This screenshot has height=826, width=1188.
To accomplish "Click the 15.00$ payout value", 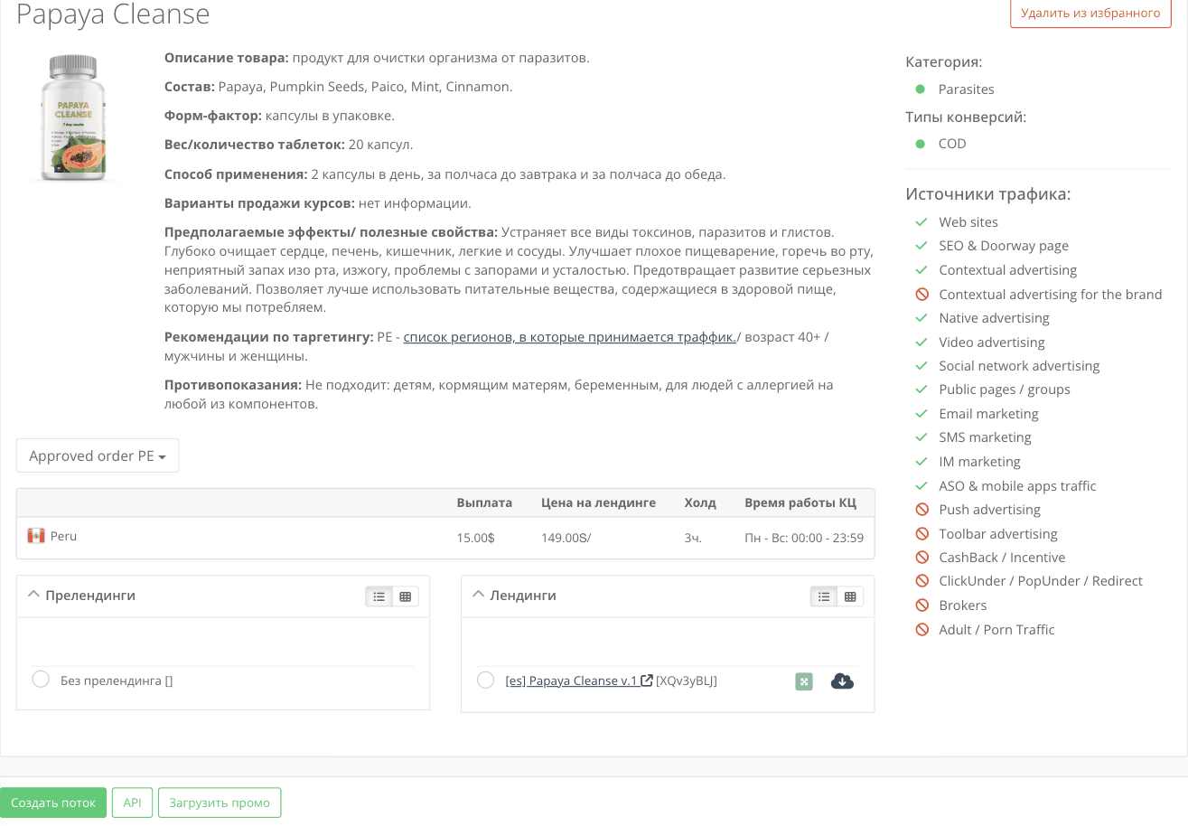I will pyautogui.click(x=476, y=538).
